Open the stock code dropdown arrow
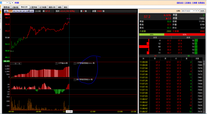The height and width of the screenshot is (114, 207). pyautogui.click(x=7, y=3)
